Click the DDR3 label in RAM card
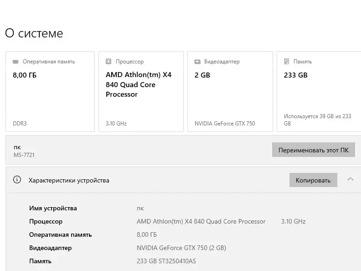Image resolution: width=361 pixels, height=271 pixels. pyautogui.click(x=20, y=124)
